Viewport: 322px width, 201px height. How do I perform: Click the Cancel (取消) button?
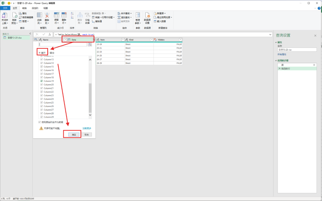pyautogui.click(x=86, y=135)
